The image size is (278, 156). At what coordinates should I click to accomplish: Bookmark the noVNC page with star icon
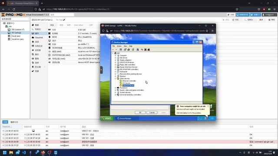(207, 31)
